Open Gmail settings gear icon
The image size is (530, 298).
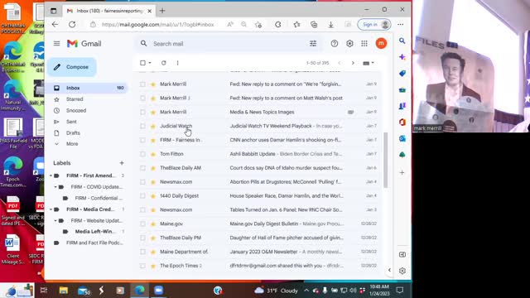coord(349,44)
